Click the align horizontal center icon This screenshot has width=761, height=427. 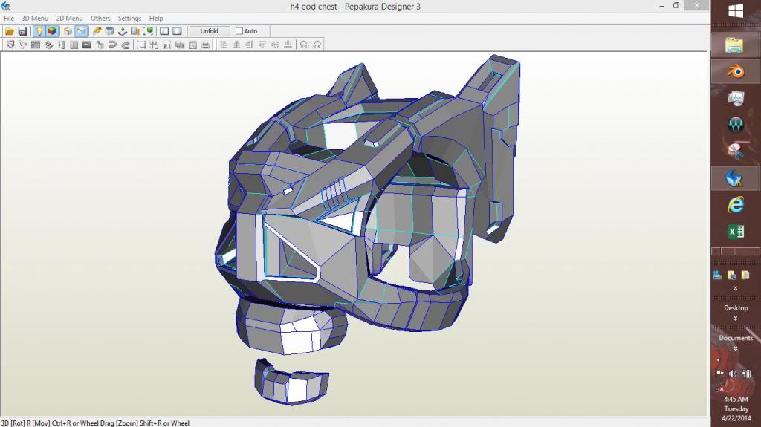tap(237, 45)
